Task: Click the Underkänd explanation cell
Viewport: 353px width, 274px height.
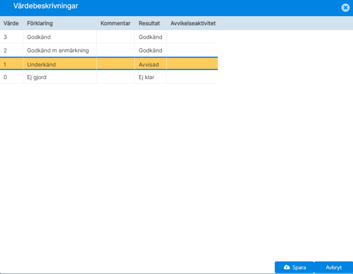Action: [60, 65]
